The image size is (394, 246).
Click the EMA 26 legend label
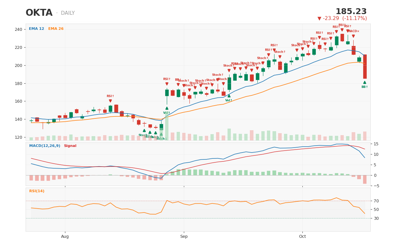(x=56, y=29)
